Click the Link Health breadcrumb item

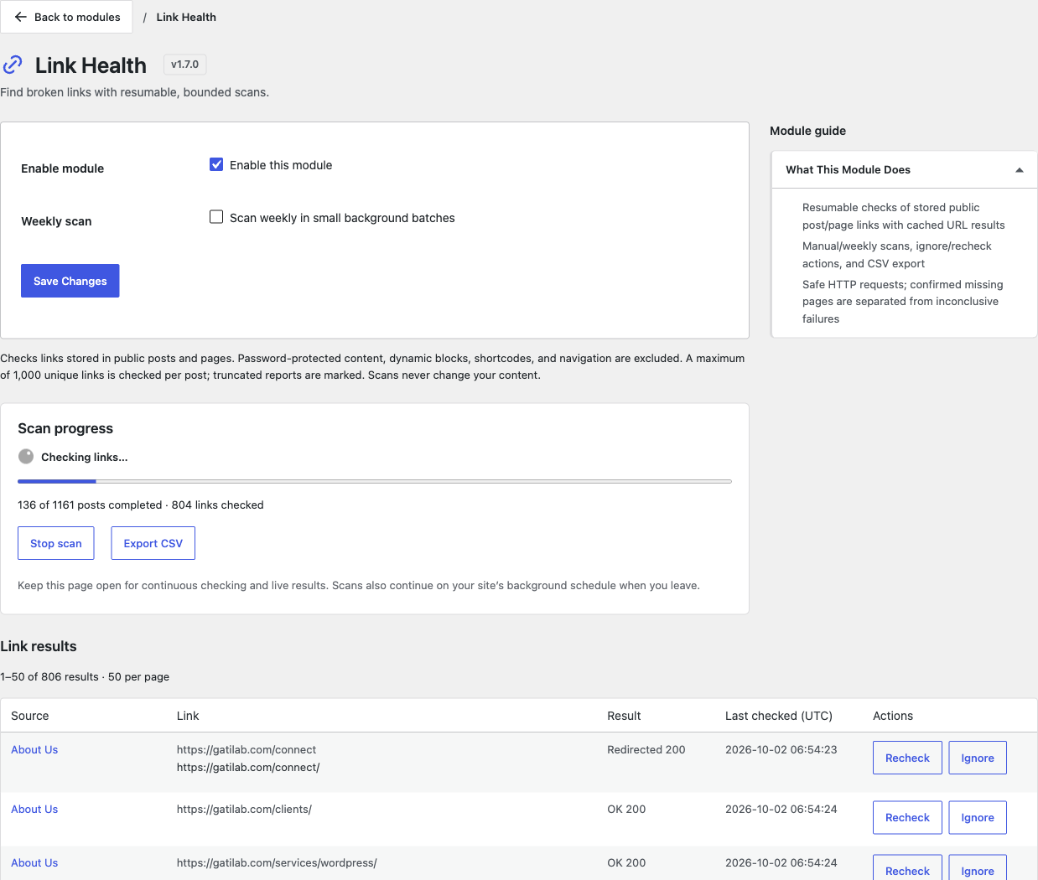[x=186, y=17]
